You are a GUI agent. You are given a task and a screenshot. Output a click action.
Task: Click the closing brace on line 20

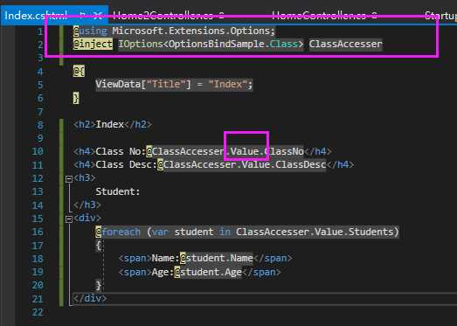[99, 286]
